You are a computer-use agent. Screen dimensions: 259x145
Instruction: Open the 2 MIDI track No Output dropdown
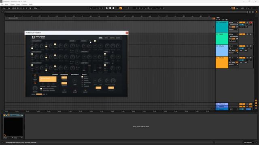234,41
